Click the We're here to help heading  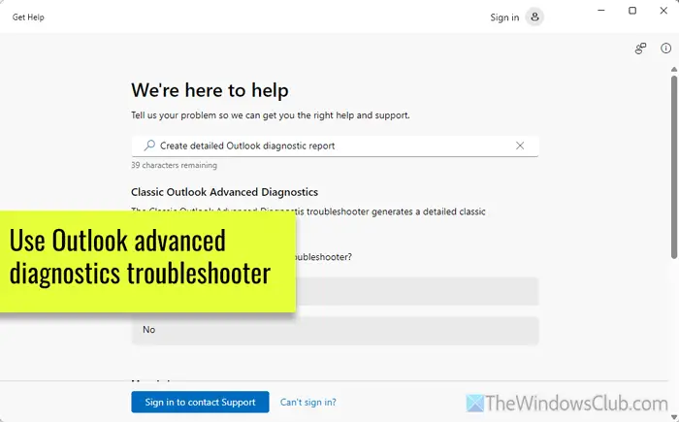[210, 91]
